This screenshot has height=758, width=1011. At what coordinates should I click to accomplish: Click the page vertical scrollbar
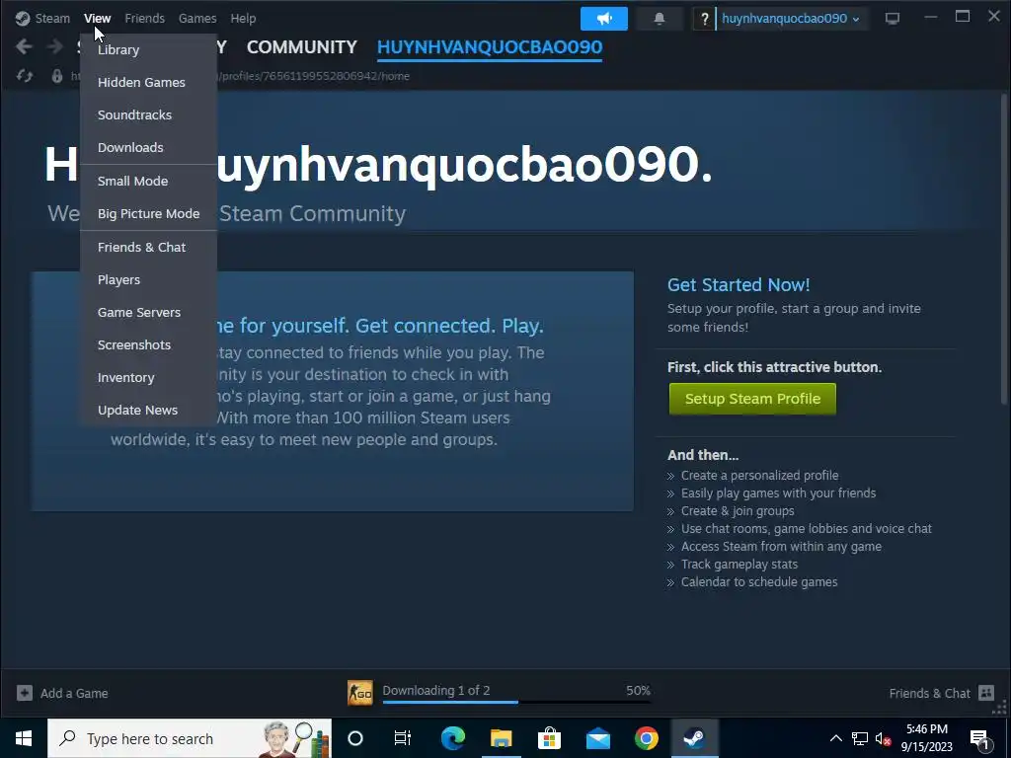1004,249
